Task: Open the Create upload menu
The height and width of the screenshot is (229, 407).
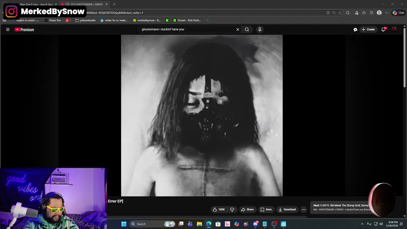Action: pyautogui.click(x=368, y=29)
